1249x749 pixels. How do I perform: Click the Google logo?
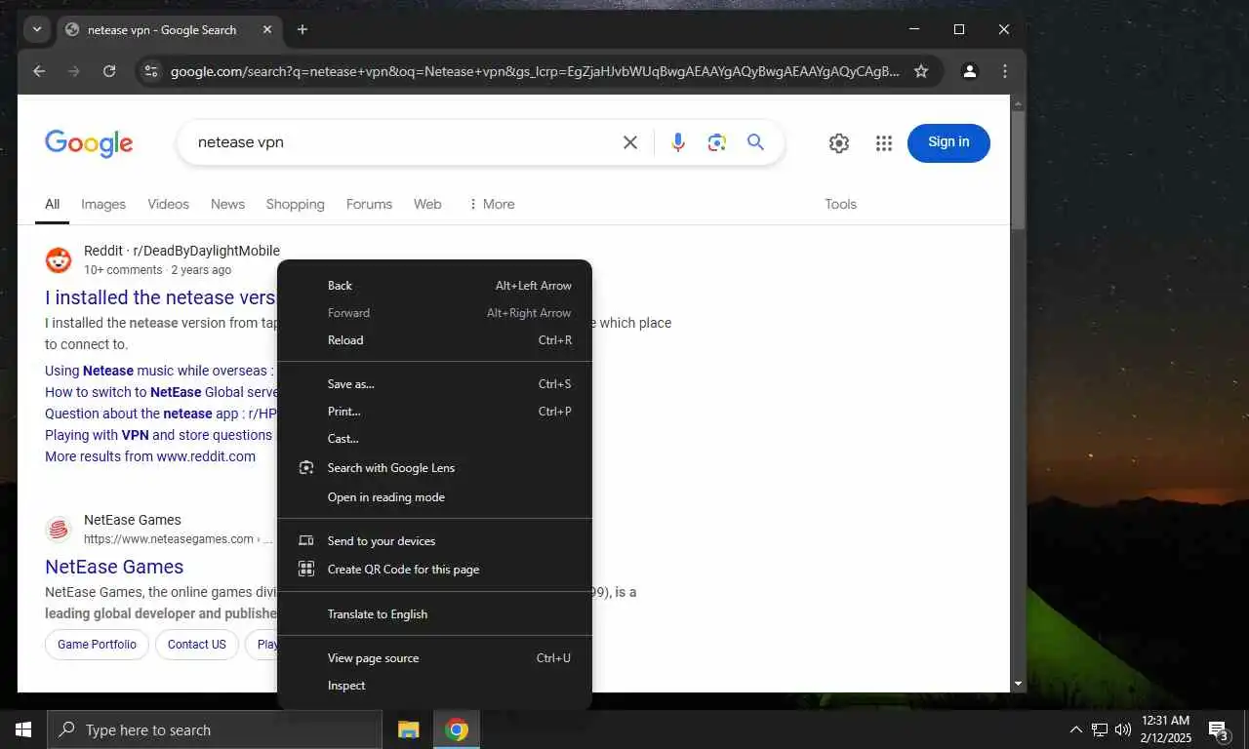click(89, 143)
